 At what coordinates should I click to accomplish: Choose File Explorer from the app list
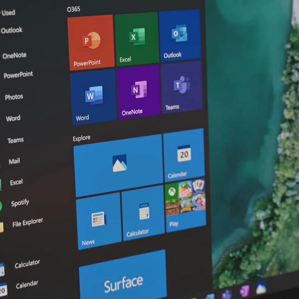(28, 223)
